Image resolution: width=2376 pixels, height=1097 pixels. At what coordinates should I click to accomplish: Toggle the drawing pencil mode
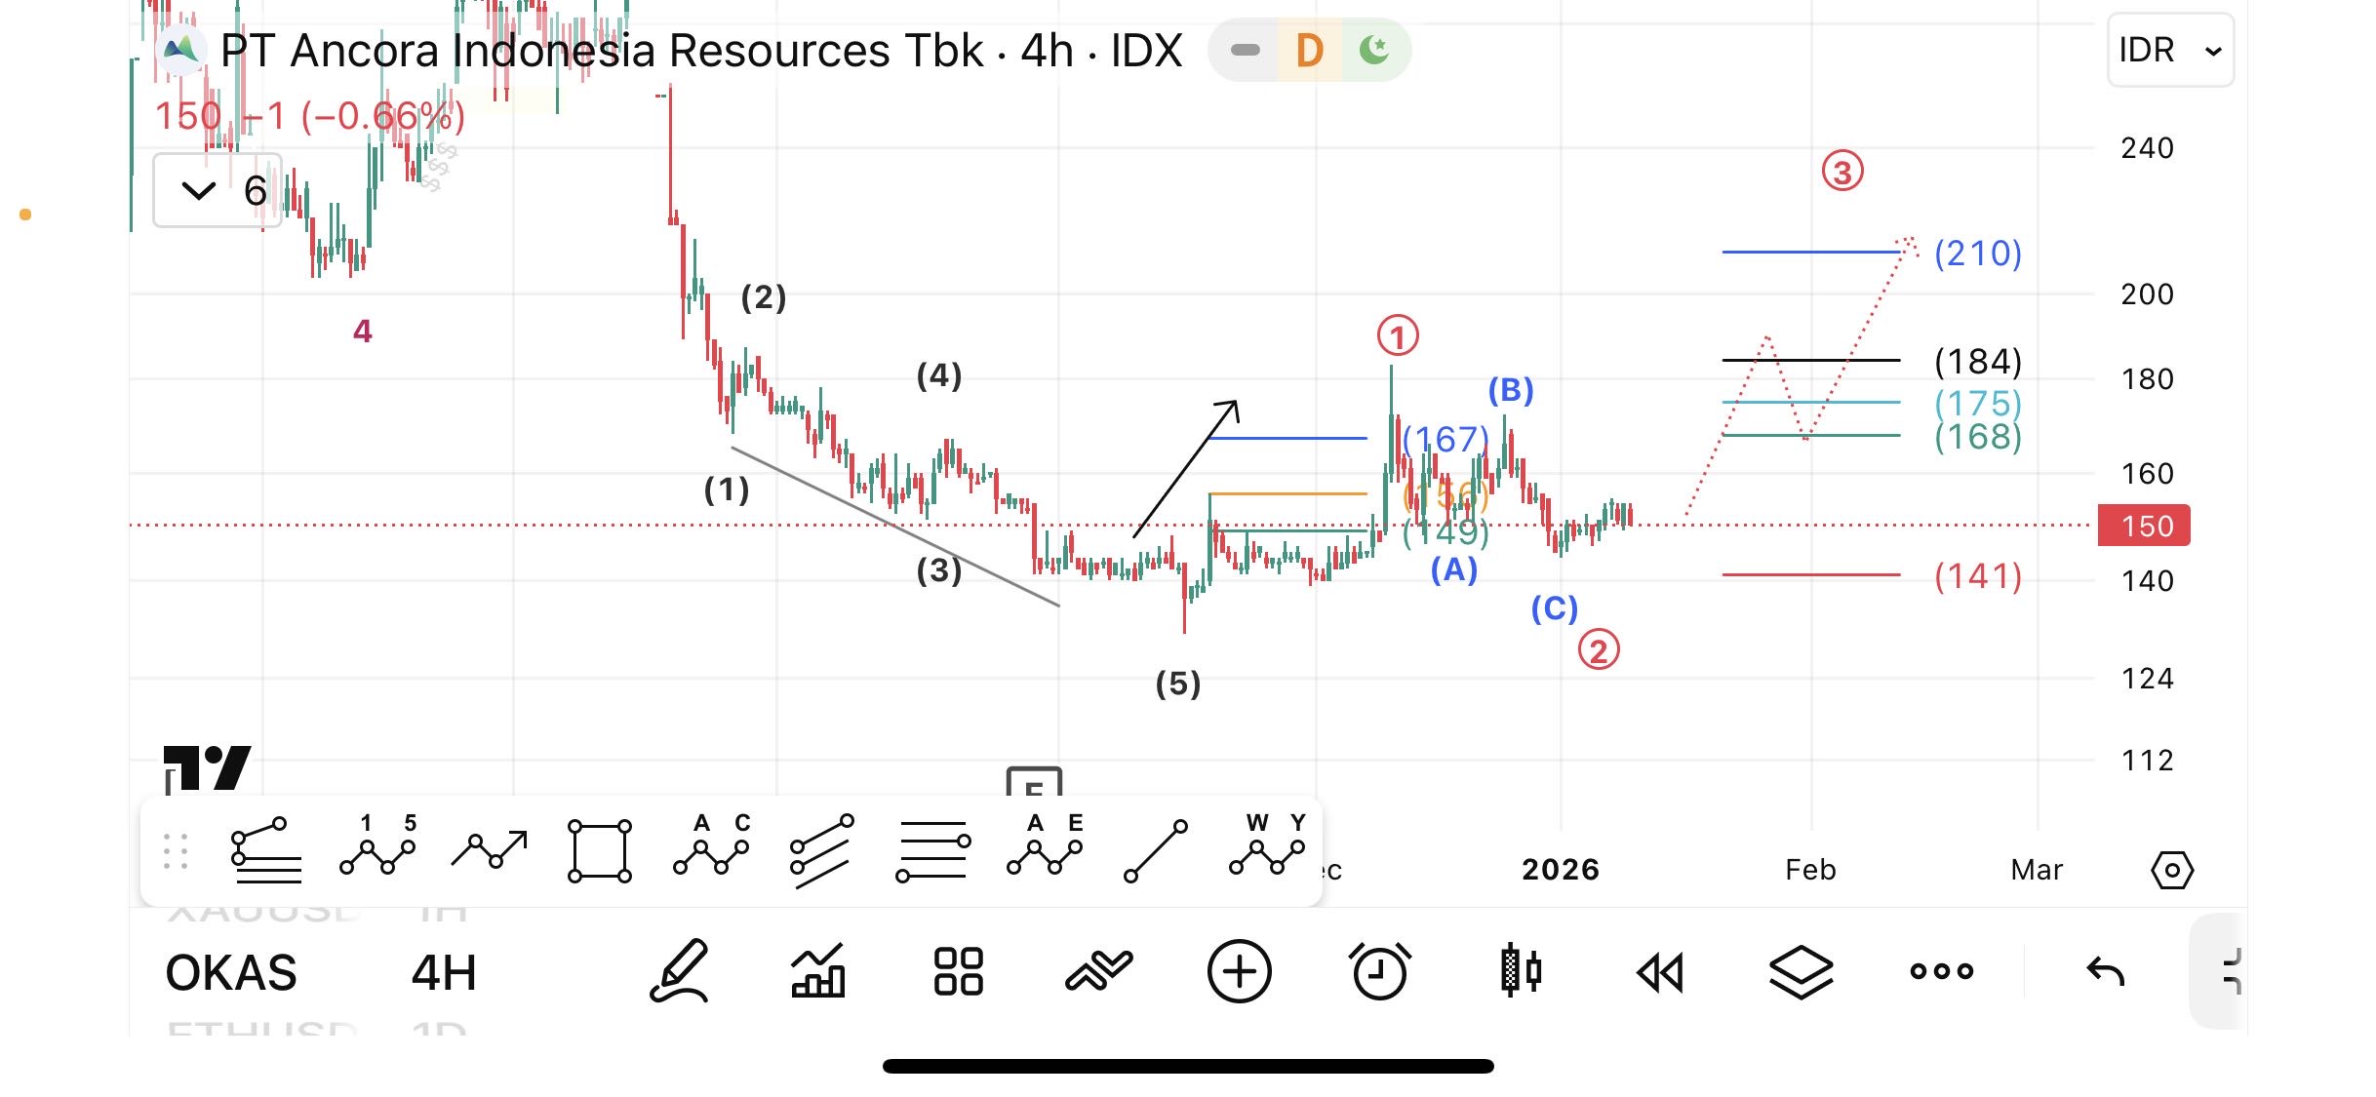[679, 971]
